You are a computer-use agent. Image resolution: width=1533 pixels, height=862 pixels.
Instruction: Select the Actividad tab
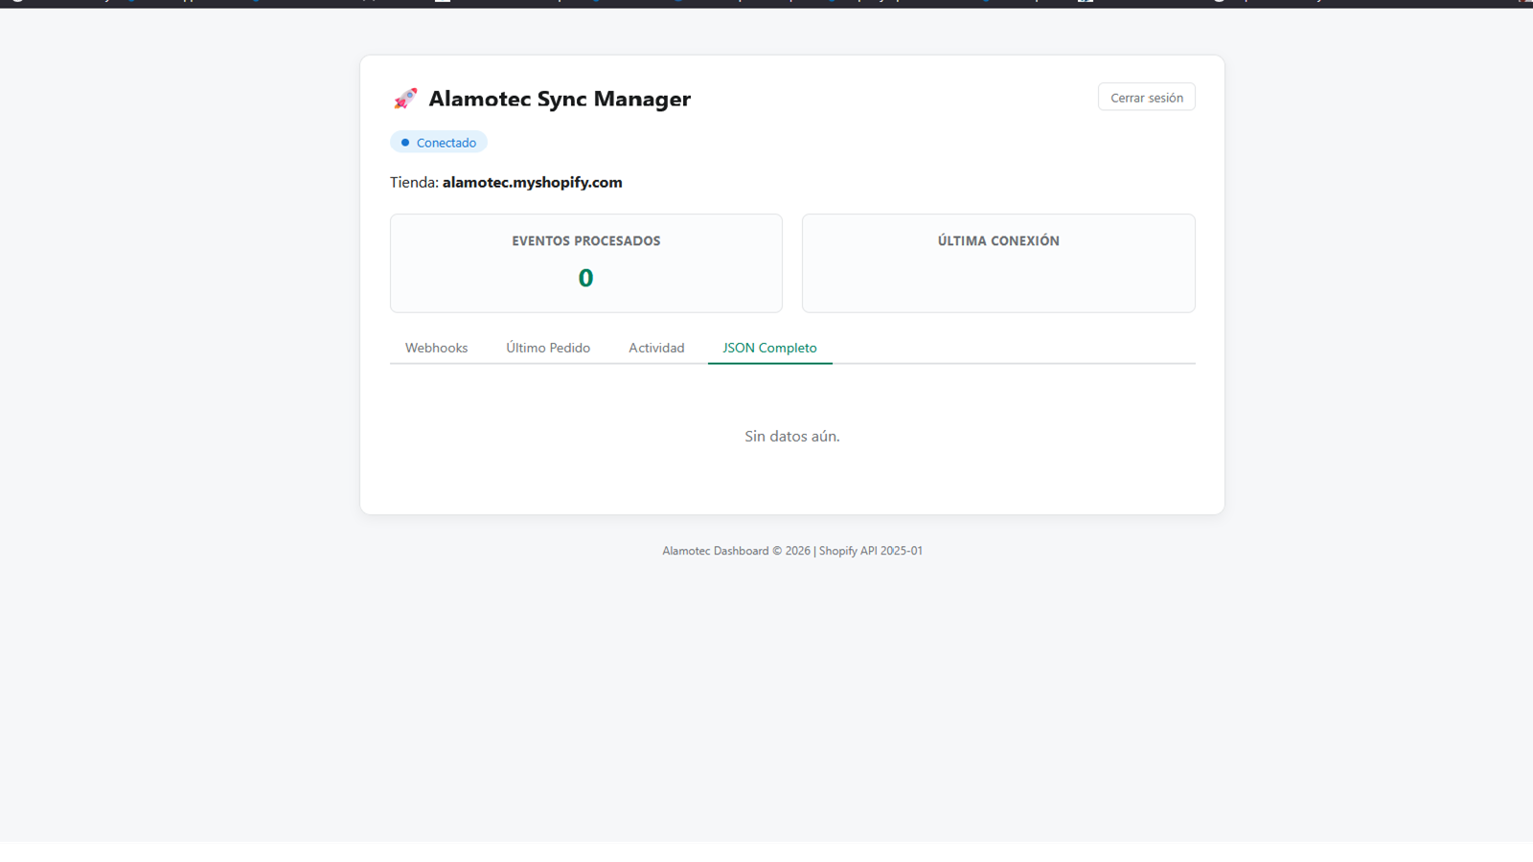point(656,348)
